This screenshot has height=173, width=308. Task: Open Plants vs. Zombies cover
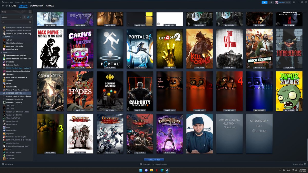289,91
